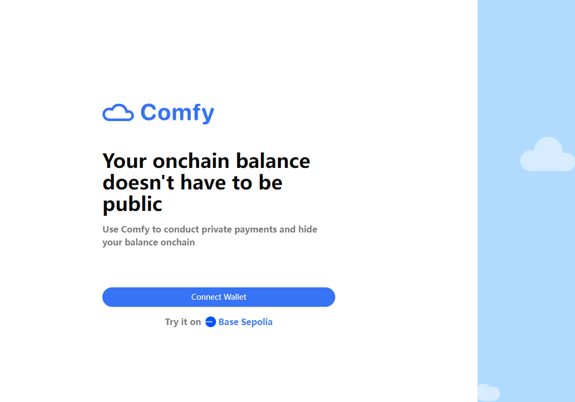Open the Base Sepolia link
The image size is (575, 402).
pyautogui.click(x=245, y=322)
